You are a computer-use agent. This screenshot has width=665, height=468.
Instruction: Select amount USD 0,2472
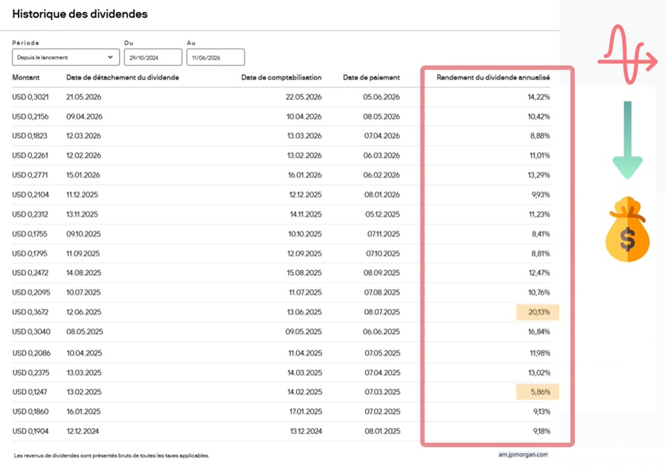point(30,273)
